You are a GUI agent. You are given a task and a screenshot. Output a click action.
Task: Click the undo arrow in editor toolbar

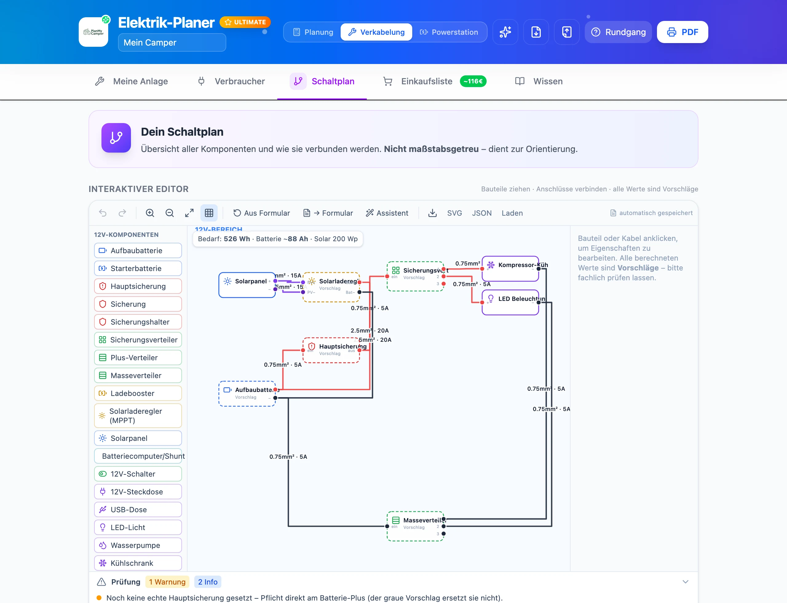pos(103,213)
